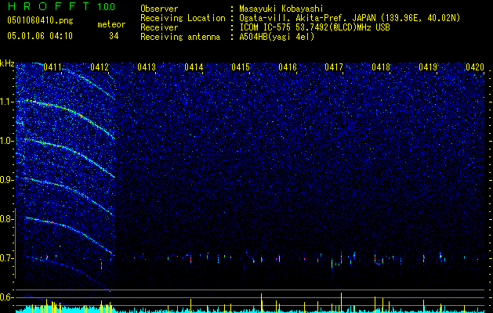Click the Observer field label
493x313 pixels.
[159, 9]
